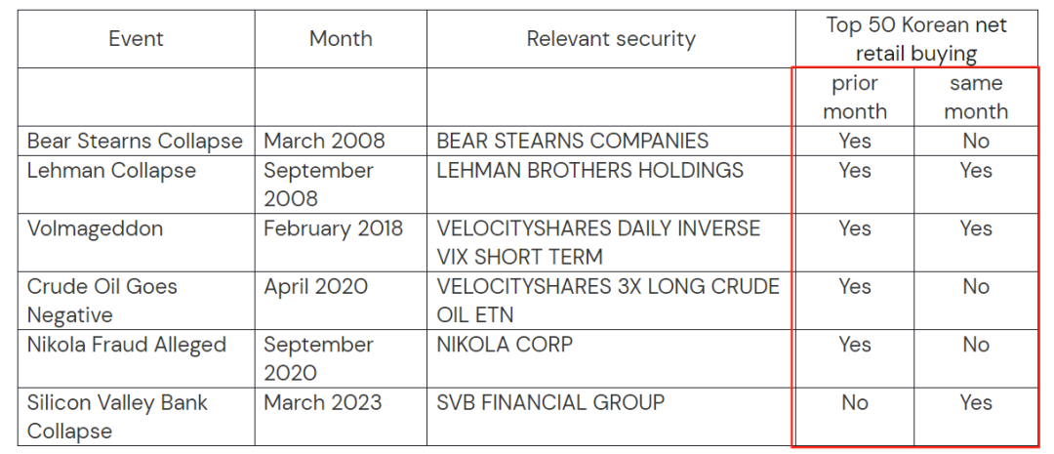Click the prior month "No" in SVB row
The height and width of the screenshot is (454, 1054).
pos(855,402)
